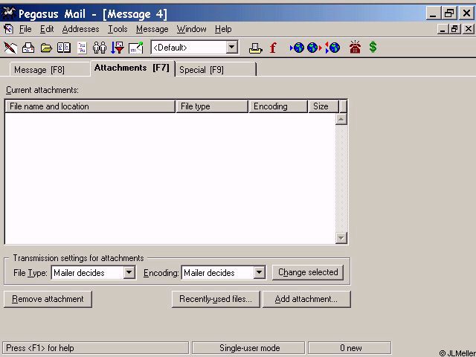
Task: Open Recently-used files button
Action: (x=216, y=299)
